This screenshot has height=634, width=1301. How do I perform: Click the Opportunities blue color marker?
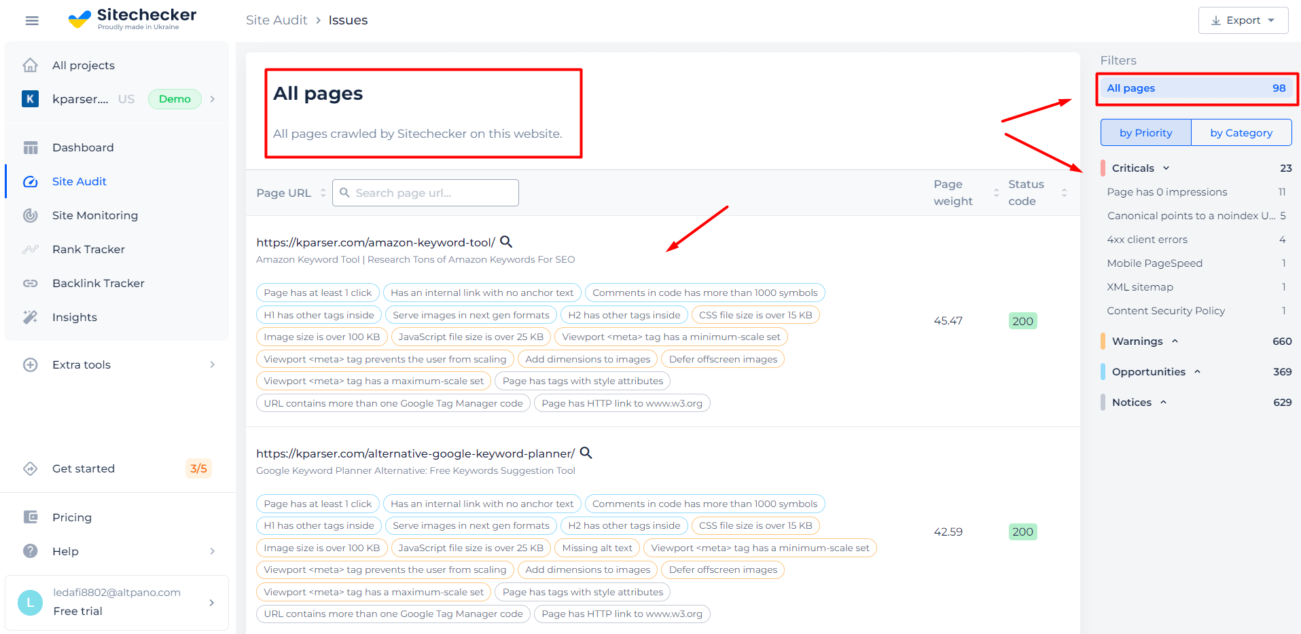(x=1103, y=371)
